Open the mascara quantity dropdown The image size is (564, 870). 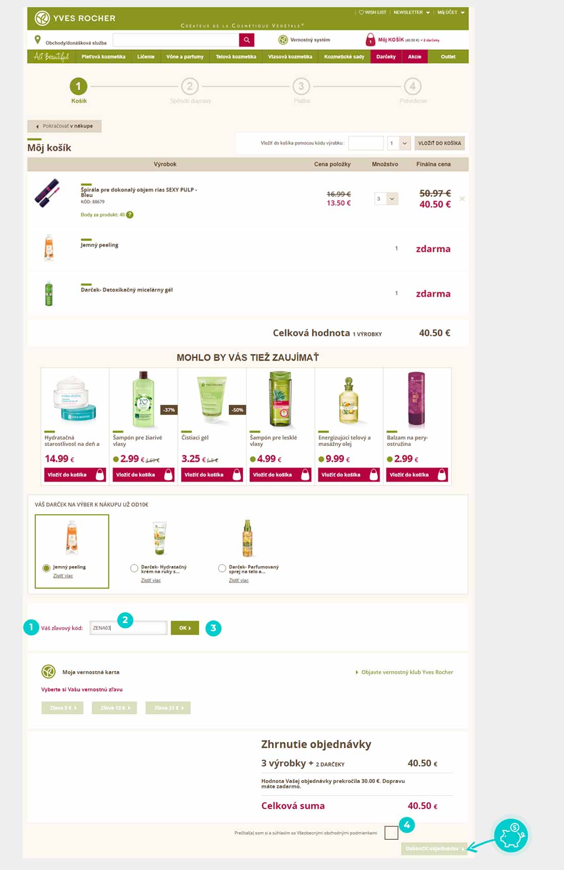point(386,199)
